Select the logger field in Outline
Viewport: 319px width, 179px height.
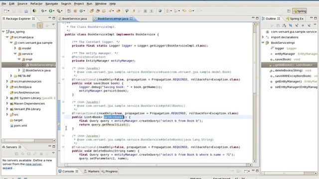click(x=279, y=48)
